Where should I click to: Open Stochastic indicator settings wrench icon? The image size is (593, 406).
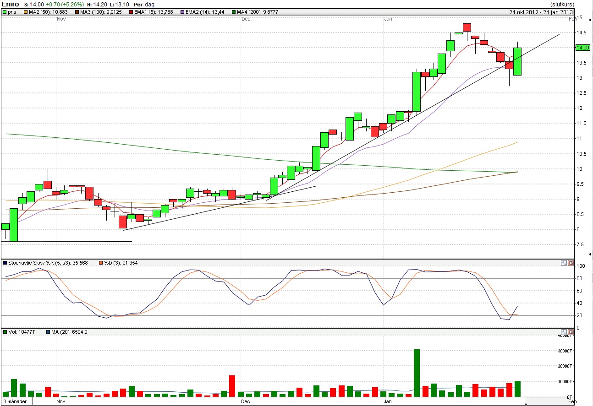pyautogui.click(x=564, y=263)
